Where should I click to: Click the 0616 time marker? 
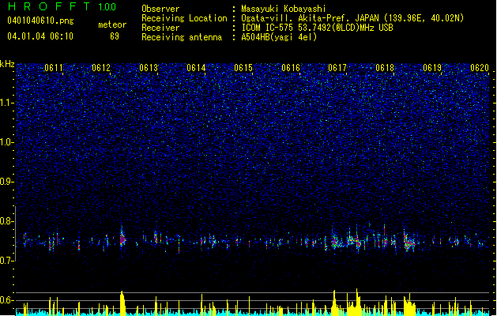[291, 68]
